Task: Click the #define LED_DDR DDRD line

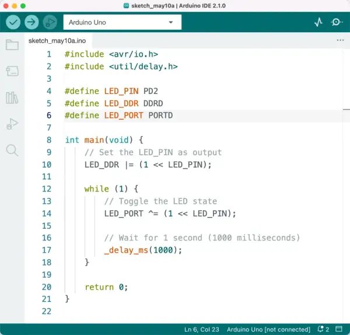Action: click(x=114, y=103)
